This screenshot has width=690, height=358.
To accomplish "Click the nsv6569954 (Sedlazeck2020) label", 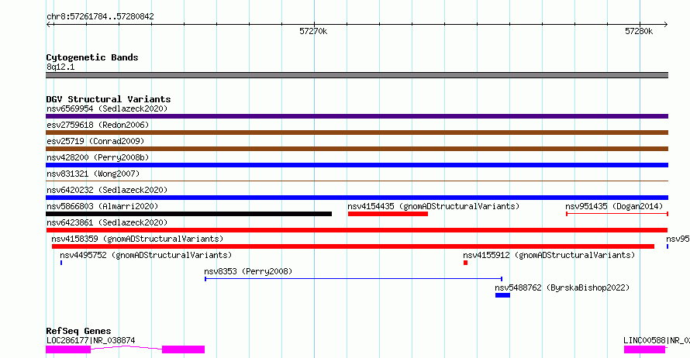I will (107, 108).
